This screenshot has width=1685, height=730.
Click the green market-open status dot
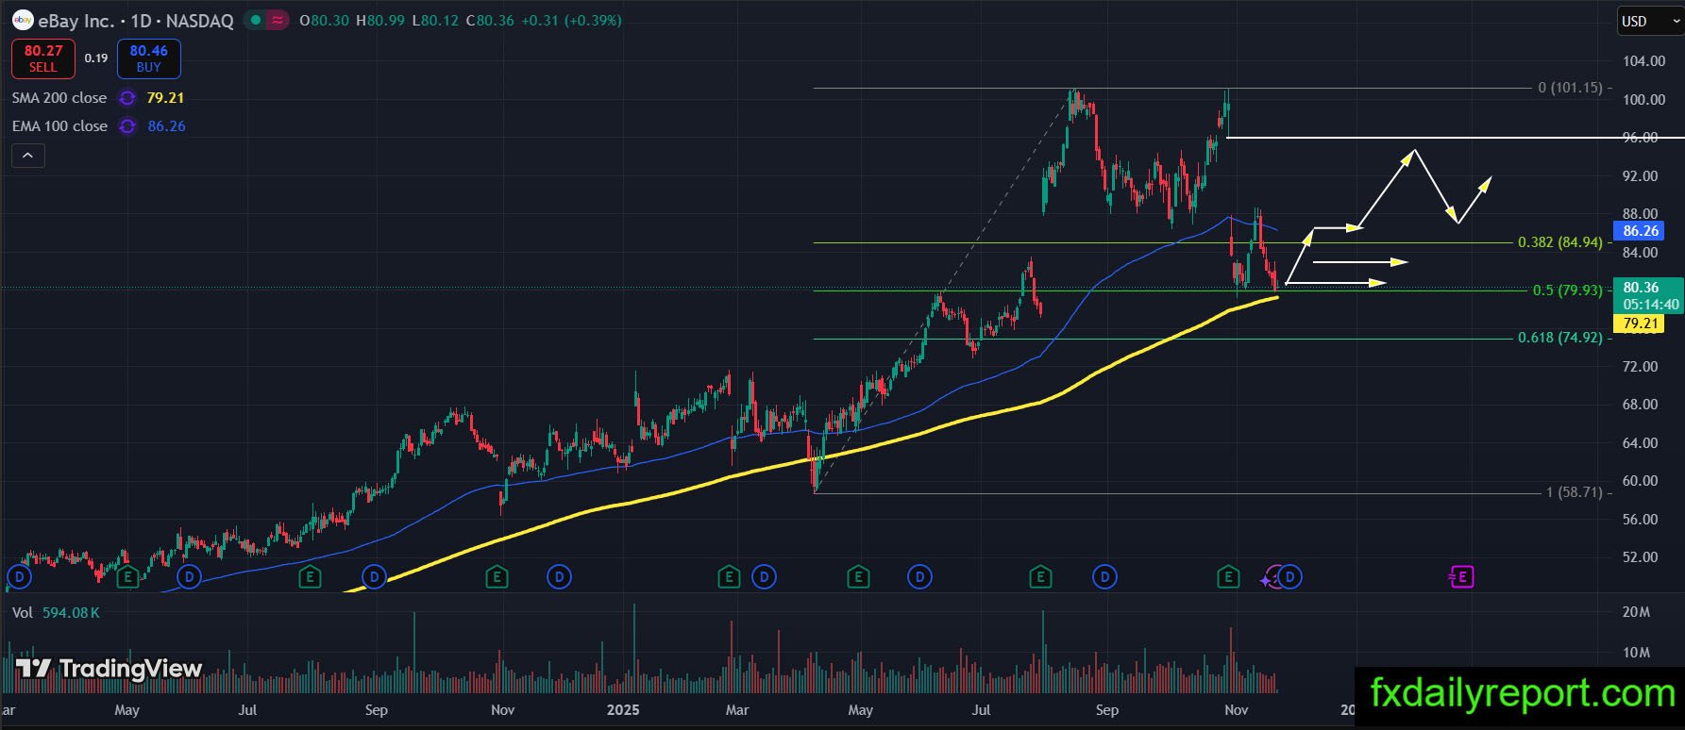(x=255, y=20)
